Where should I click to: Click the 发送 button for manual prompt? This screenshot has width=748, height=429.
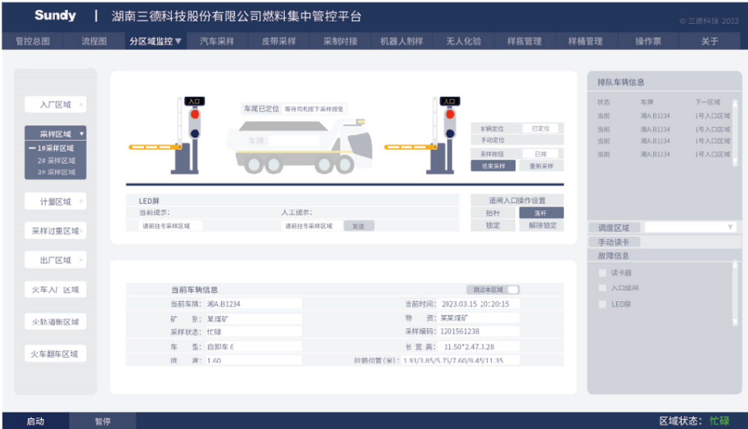358,226
